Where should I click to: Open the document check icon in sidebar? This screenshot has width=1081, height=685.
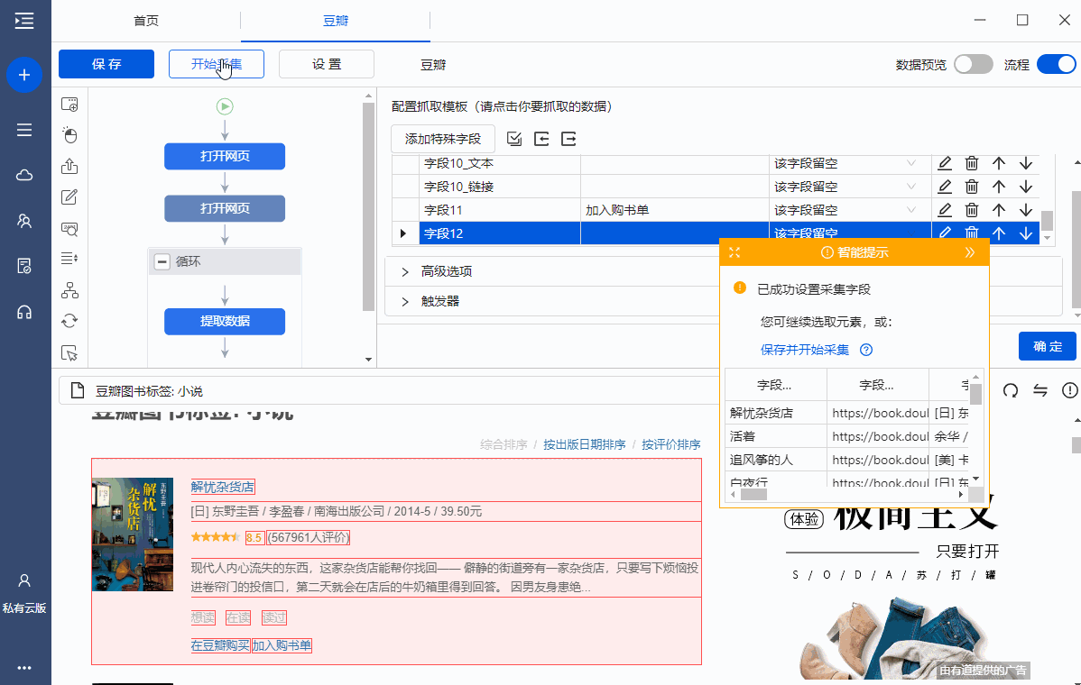[24, 267]
